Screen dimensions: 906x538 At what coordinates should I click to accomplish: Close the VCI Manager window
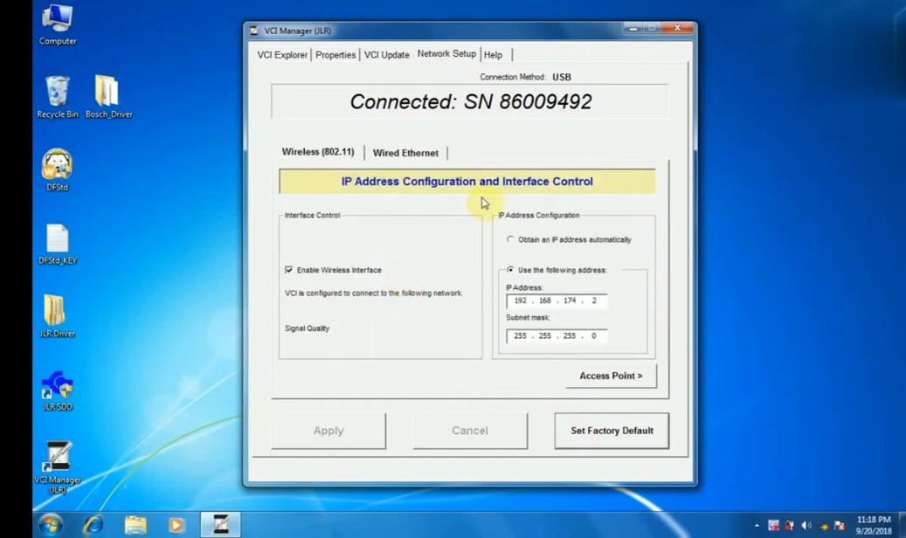[x=677, y=28]
